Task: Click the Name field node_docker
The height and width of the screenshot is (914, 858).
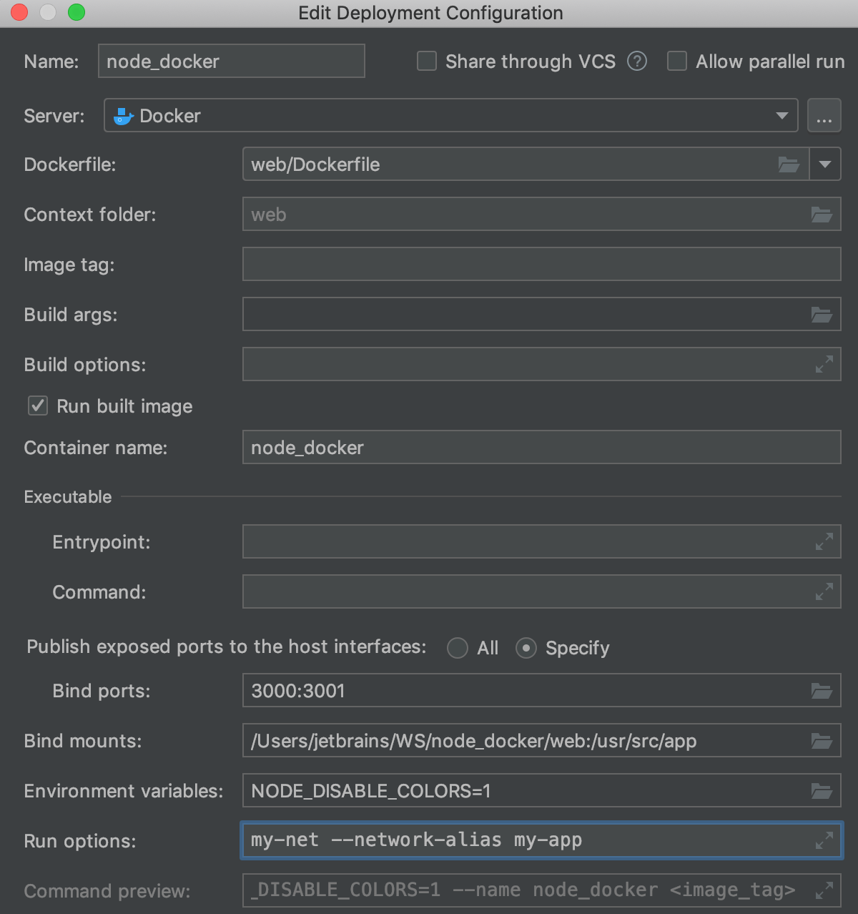Action: coord(232,61)
